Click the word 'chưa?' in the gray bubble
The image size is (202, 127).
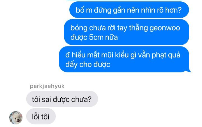pos(81,99)
